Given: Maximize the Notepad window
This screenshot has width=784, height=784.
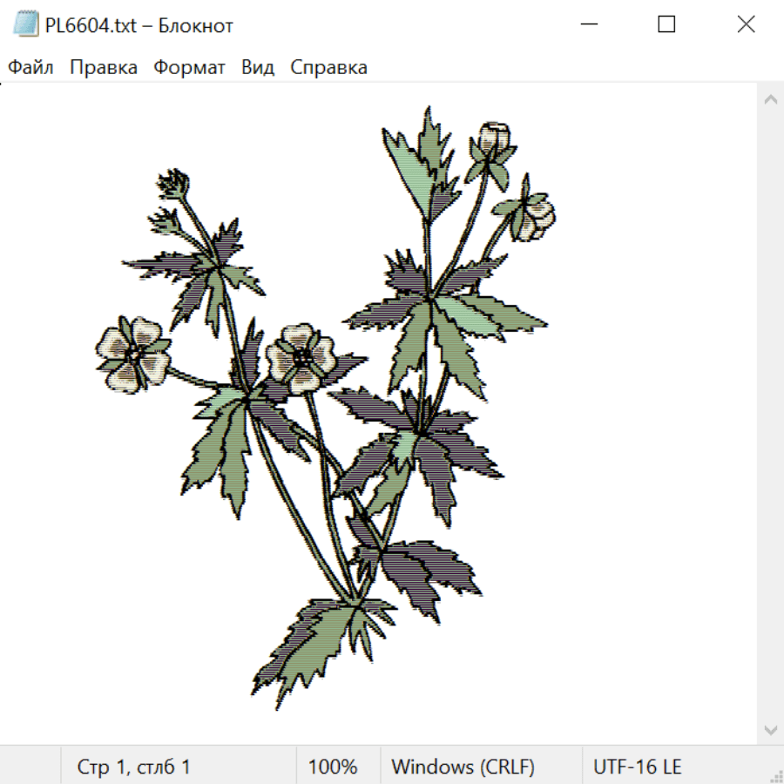Looking at the screenshot, I should click(x=666, y=24).
